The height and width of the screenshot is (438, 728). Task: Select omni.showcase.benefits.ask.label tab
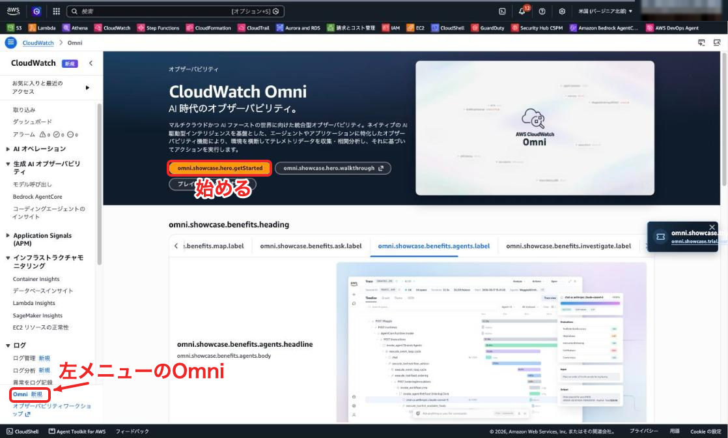coord(311,246)
